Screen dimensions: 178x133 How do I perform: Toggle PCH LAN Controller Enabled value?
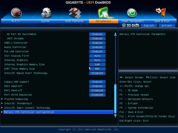[x=97, y=51]
